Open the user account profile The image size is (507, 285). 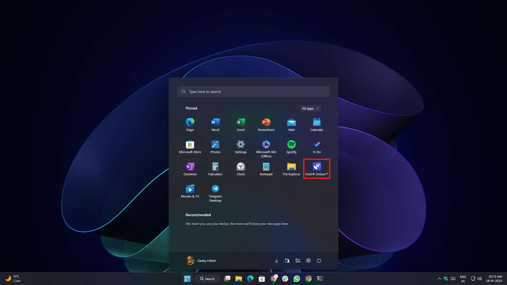click(201, 260)
